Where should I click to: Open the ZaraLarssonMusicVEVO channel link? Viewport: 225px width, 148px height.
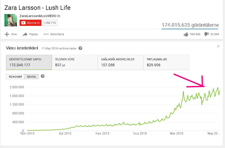38,16
